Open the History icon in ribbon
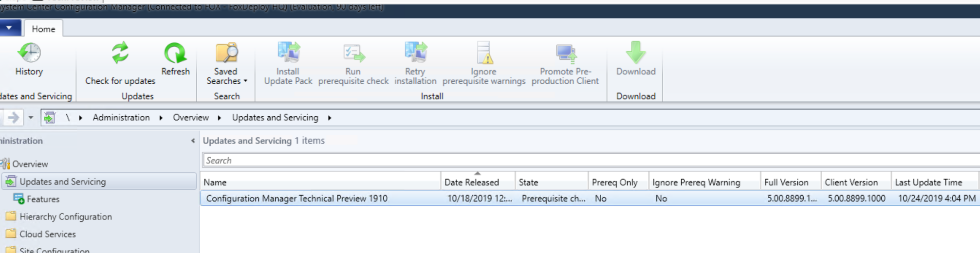The height and width of the screenshot is (253, 980). (x=29, y=53)
